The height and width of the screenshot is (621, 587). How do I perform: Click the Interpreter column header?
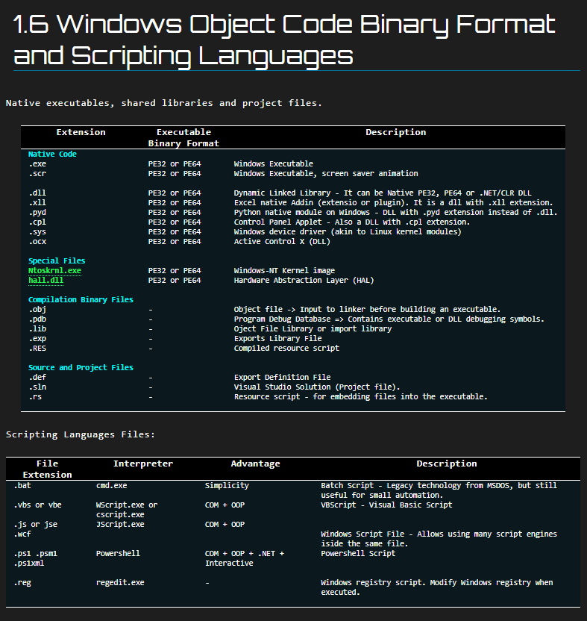tap(143, 464)
